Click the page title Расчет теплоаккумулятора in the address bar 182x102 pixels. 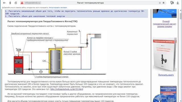(x=90, y=3)
